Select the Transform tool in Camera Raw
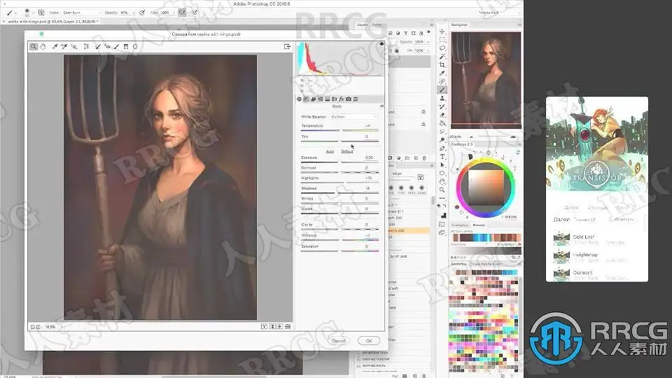The height and width of the screenshot is (378, 672). coord(86,46)
